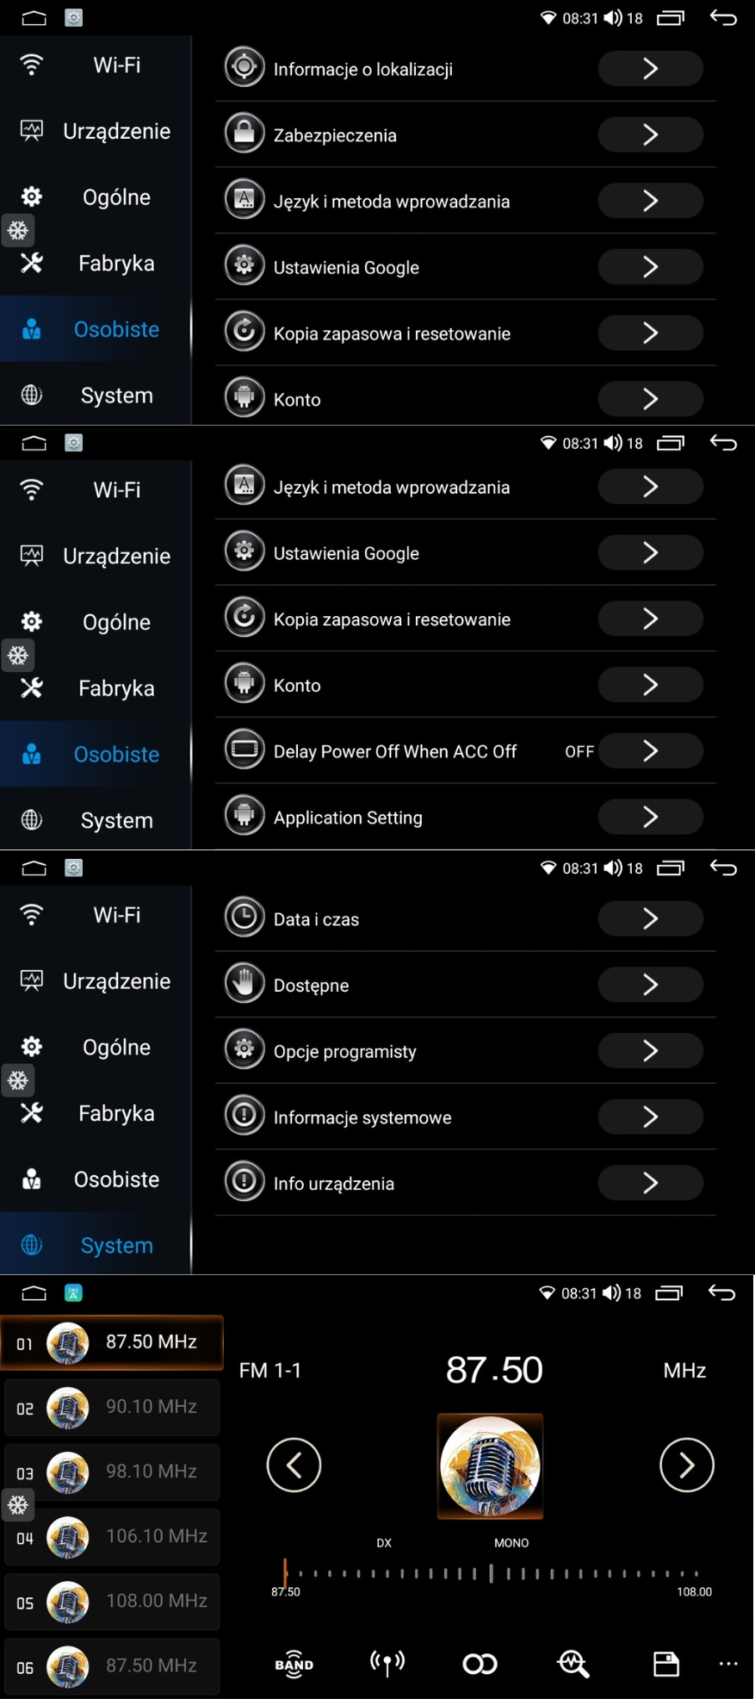Tune to next station with right arrow
This screenshot has height=1699, width=755.
[x=686, y=1465]
